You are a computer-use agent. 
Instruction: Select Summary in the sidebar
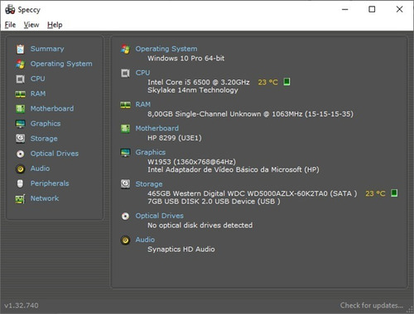47,49
